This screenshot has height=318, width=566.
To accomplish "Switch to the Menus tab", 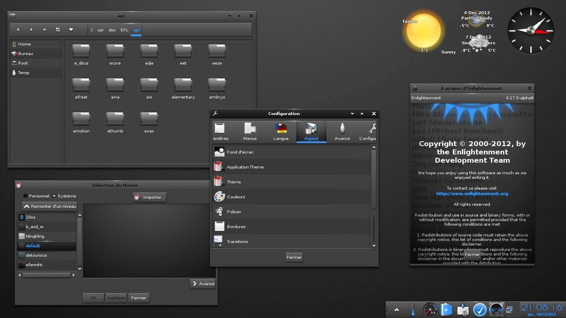I will coord(250,132).
